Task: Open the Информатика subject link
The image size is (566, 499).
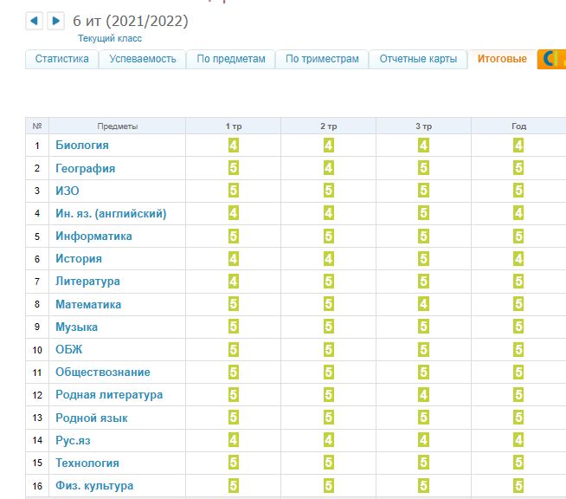Action: pyautogui.click(x=93, y=237)
